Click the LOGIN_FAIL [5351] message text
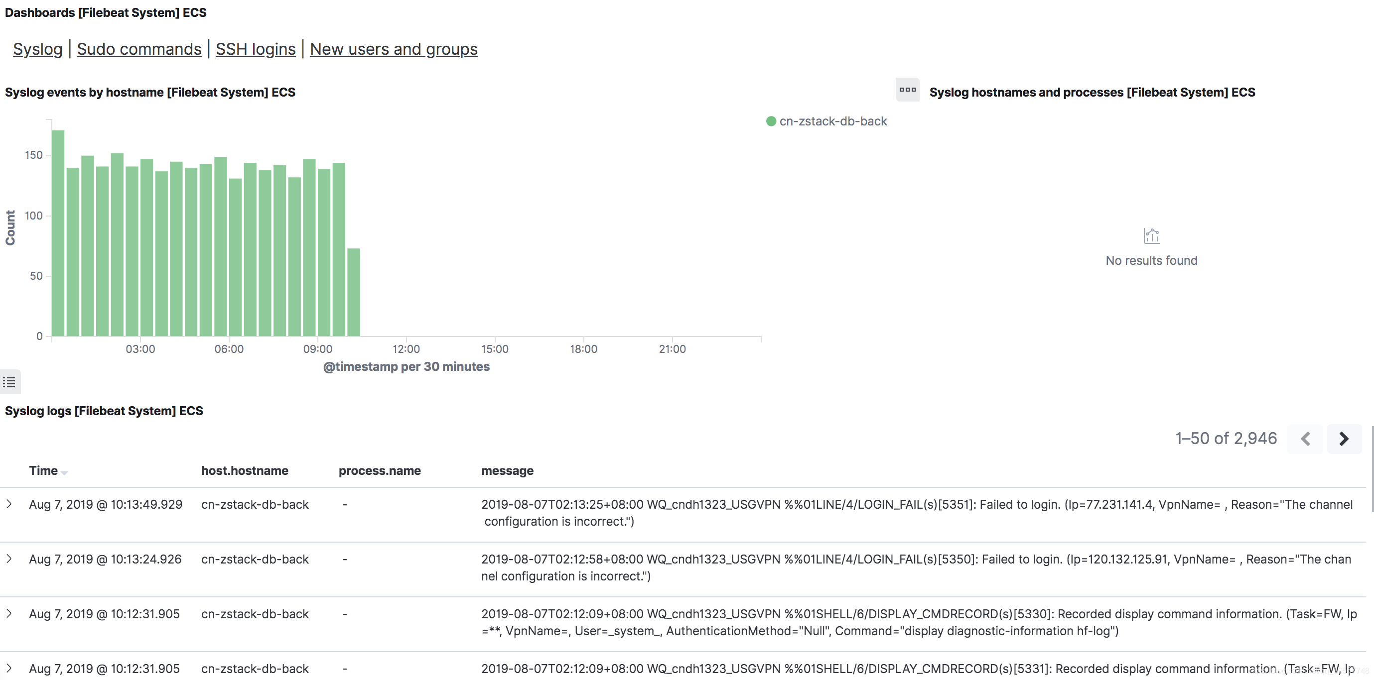This screenshot has height=680, width=1374. coord(917,513)
